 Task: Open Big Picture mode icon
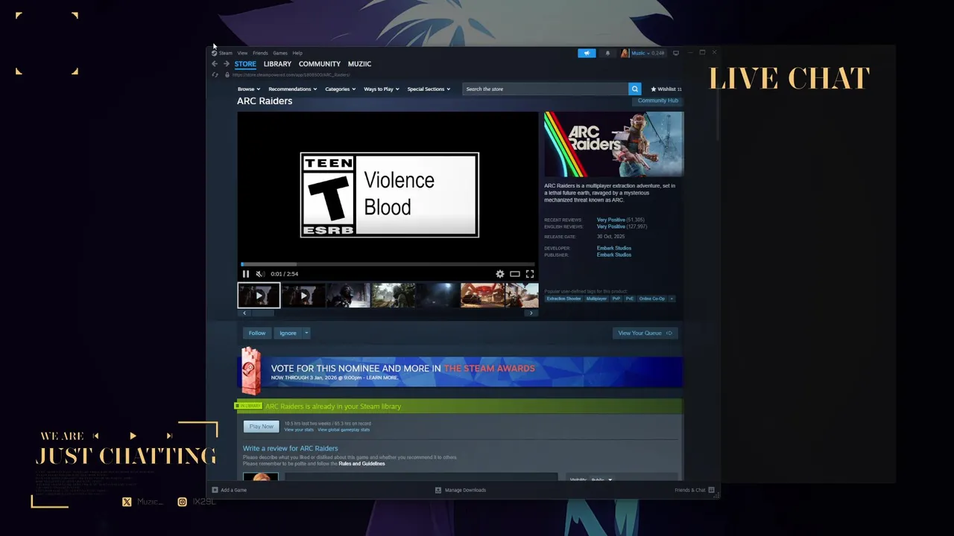click(676, 53)
